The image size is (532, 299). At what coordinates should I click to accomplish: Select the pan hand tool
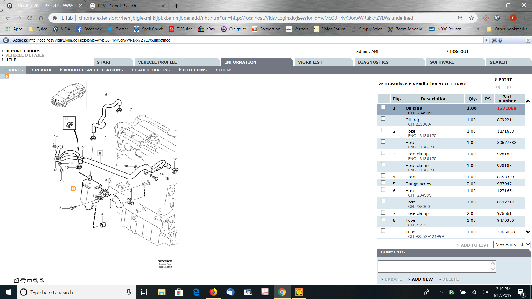23,280
